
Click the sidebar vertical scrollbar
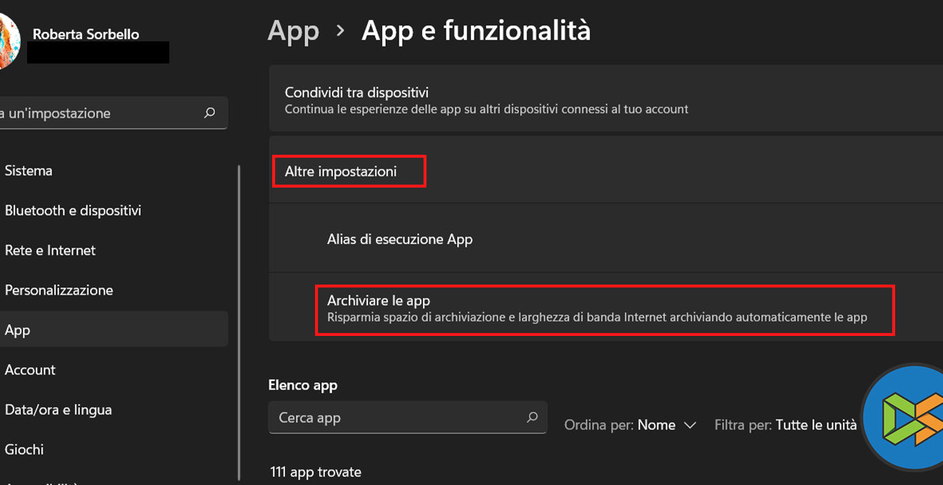tap(239, 321)
